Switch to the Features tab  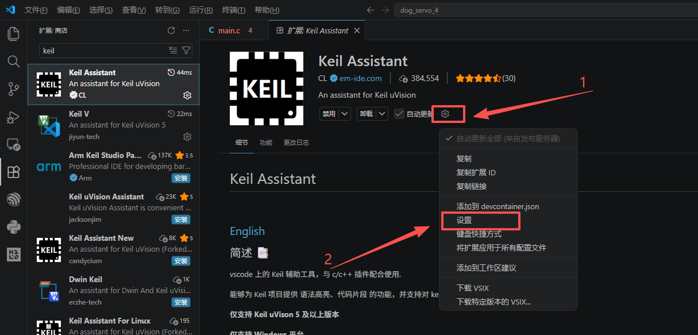(x=265, y=143)
